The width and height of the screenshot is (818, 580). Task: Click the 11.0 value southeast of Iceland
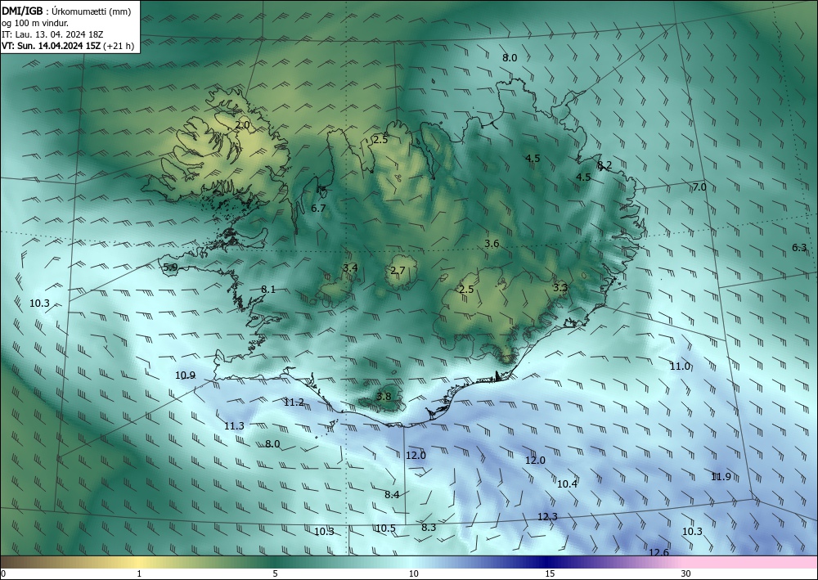(x=680, y=366)
